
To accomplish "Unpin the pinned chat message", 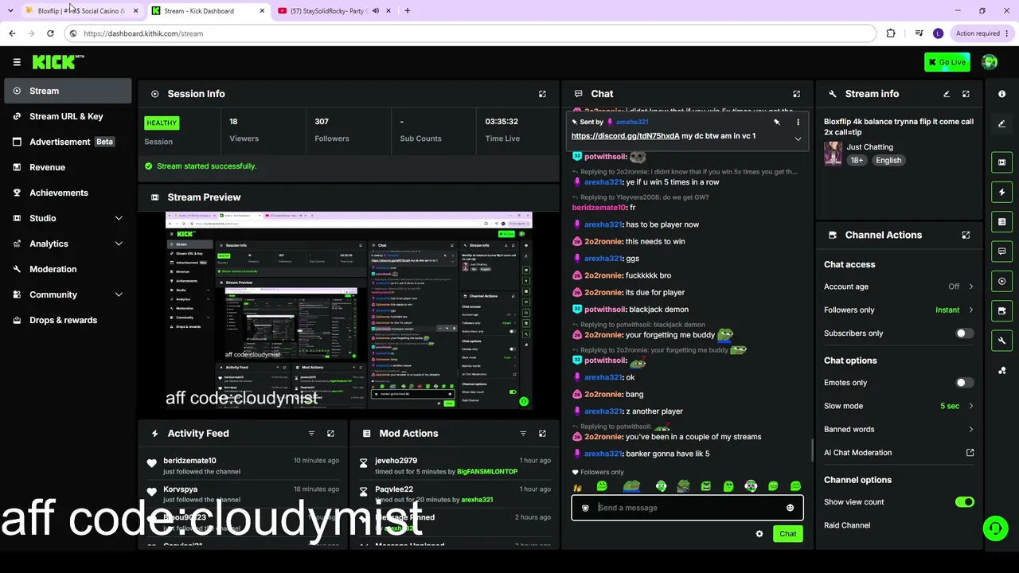I will point(776,122).
